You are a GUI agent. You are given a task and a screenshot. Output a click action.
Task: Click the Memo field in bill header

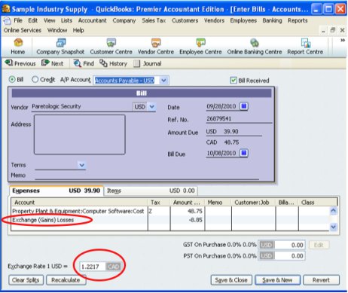[x=147, y=175]
